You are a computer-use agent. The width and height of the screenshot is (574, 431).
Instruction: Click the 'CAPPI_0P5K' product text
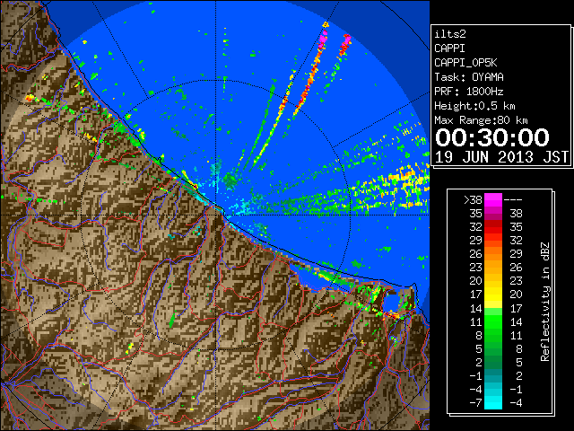click(465, 63)
